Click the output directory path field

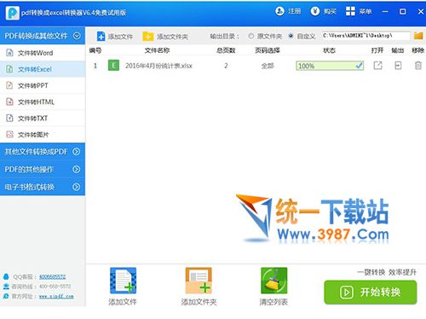tap(366, 36)
